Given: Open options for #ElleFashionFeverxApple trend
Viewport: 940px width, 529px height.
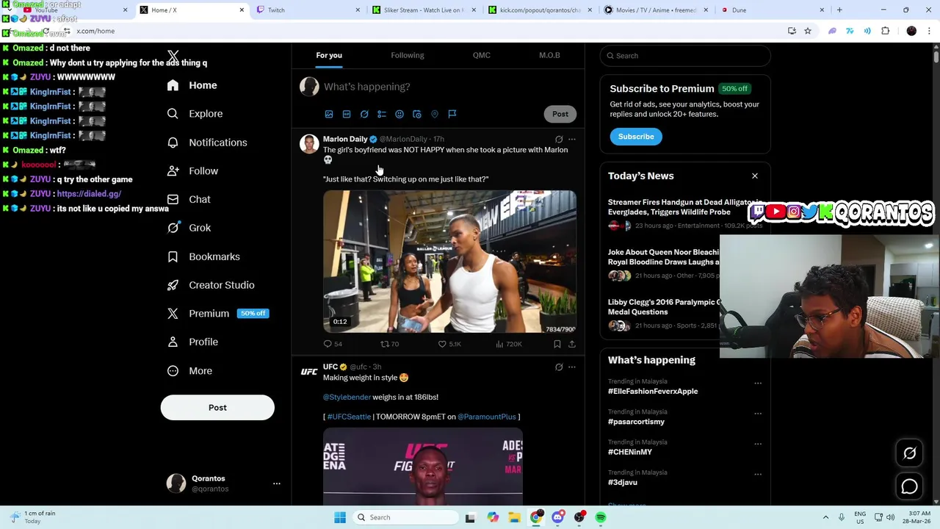Looking at the screenshot, I should (758, 383).
